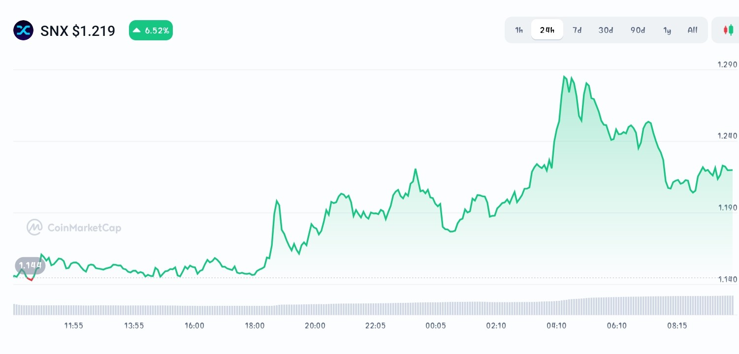Click the 20:00 time axis label
Viewport: 739px width, 354px height.
(315, 325)
